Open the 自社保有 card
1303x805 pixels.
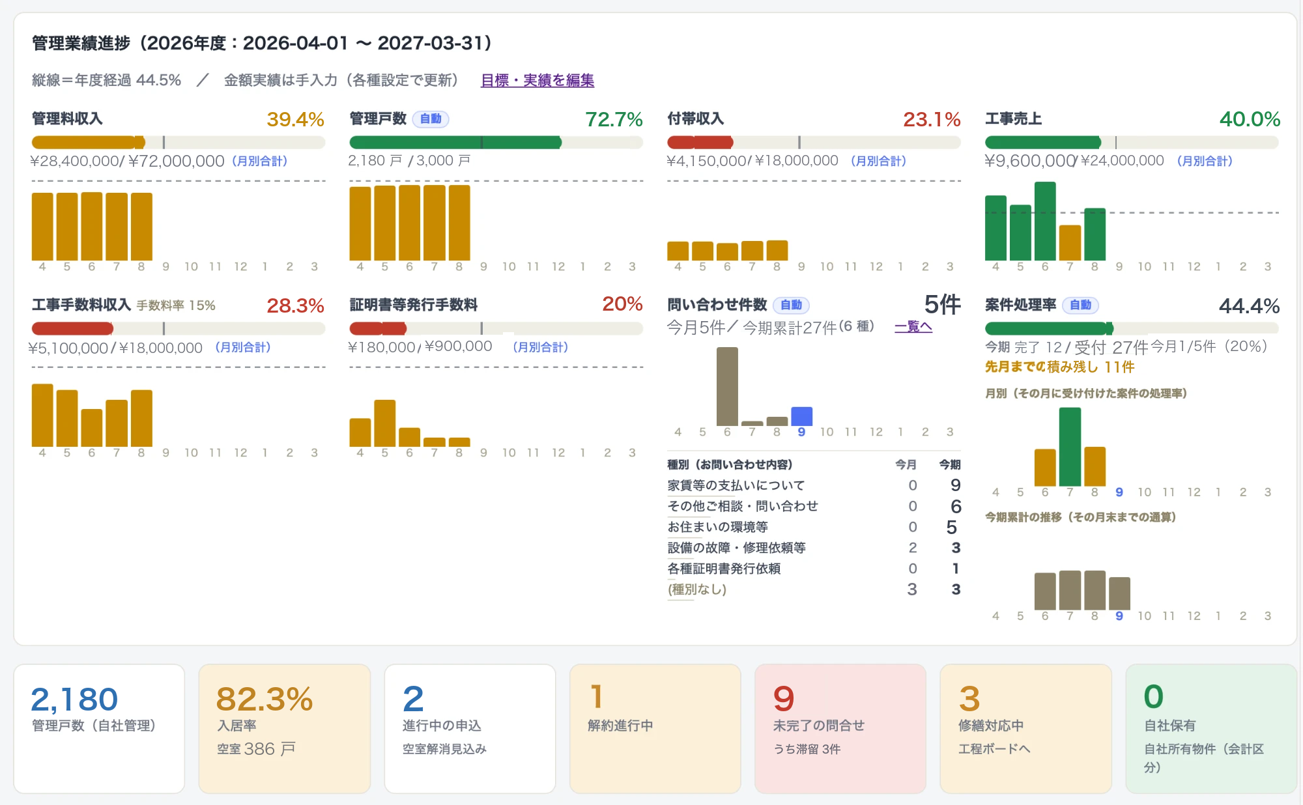(1210, 729)
